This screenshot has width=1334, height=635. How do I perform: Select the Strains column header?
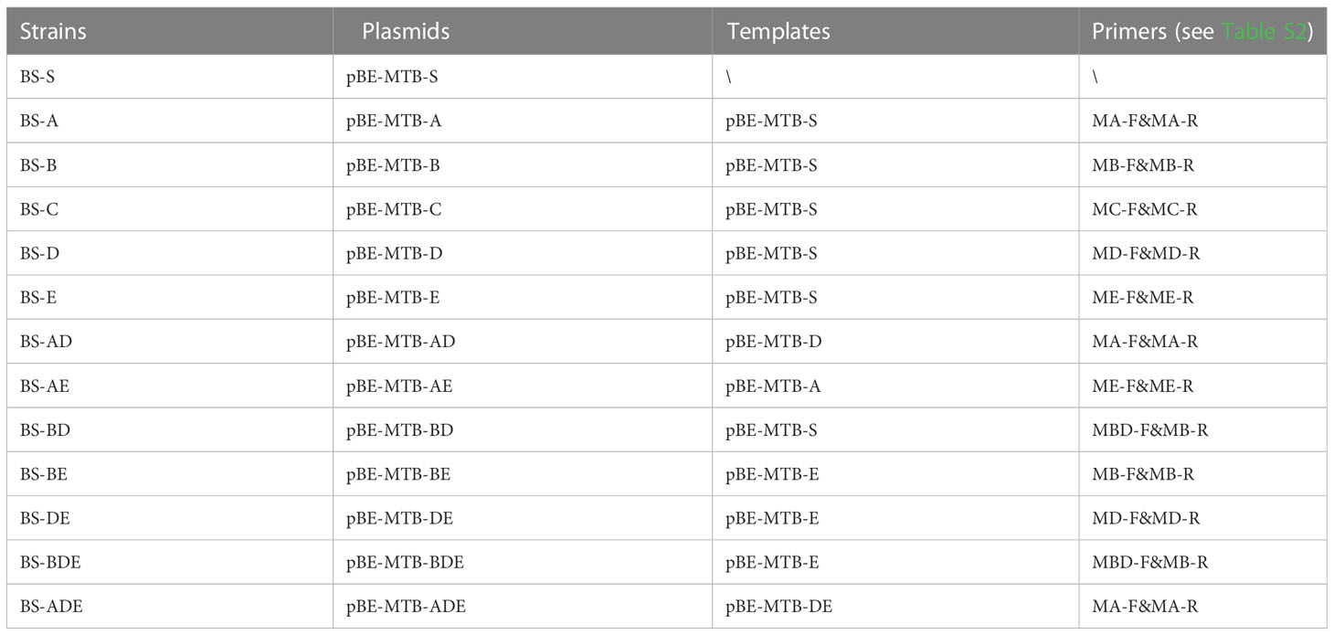click(x=170, y=31)
